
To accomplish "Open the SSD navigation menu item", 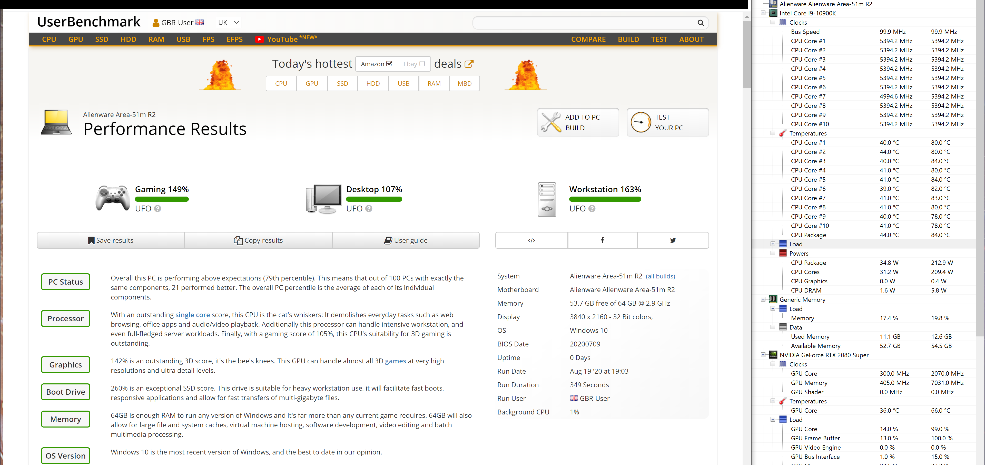I will coord(102,39).
